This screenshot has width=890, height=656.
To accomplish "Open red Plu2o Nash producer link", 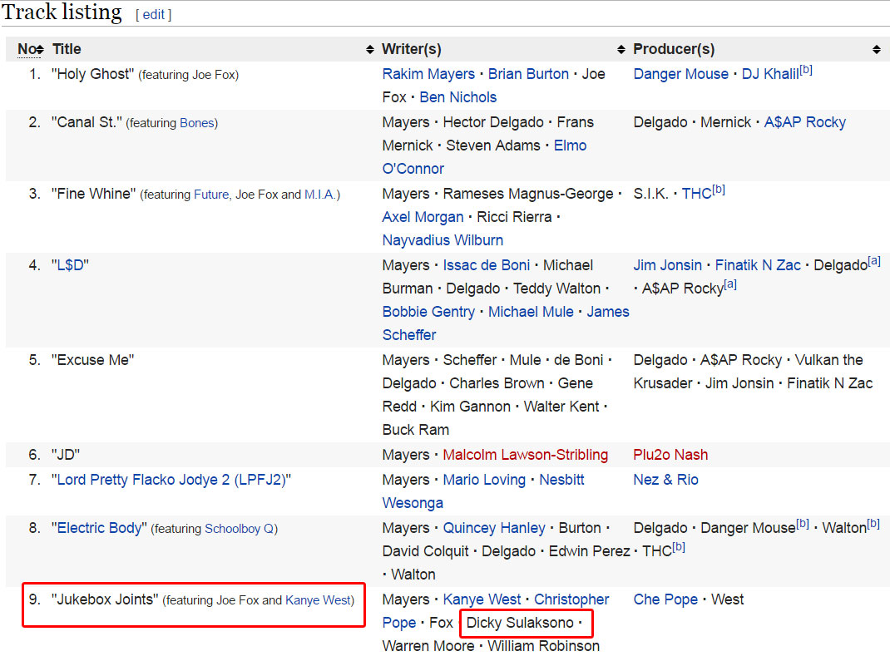I will click(x=670, y=455).
